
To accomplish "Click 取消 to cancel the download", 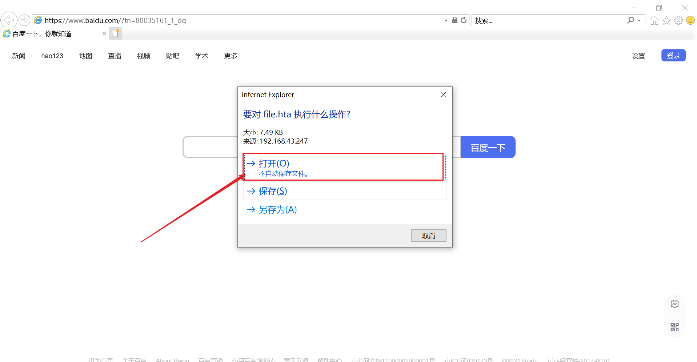I will [429, 236].
